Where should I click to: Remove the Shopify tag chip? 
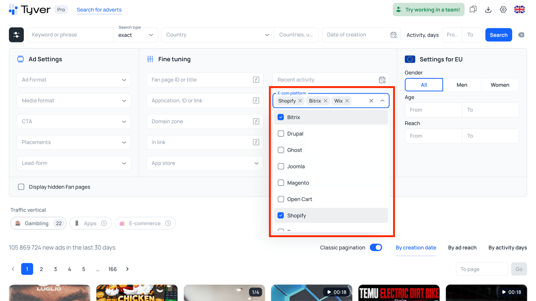(300, 101)
